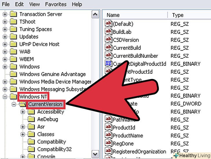Click the Tuning Spaces folder icon
The width and height of the screenshot is (211, 159).
pyautogui.click(x=13, y=29)
